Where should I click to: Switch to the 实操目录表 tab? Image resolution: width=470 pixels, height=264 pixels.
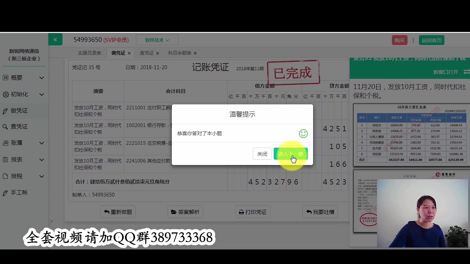point(89,53)
